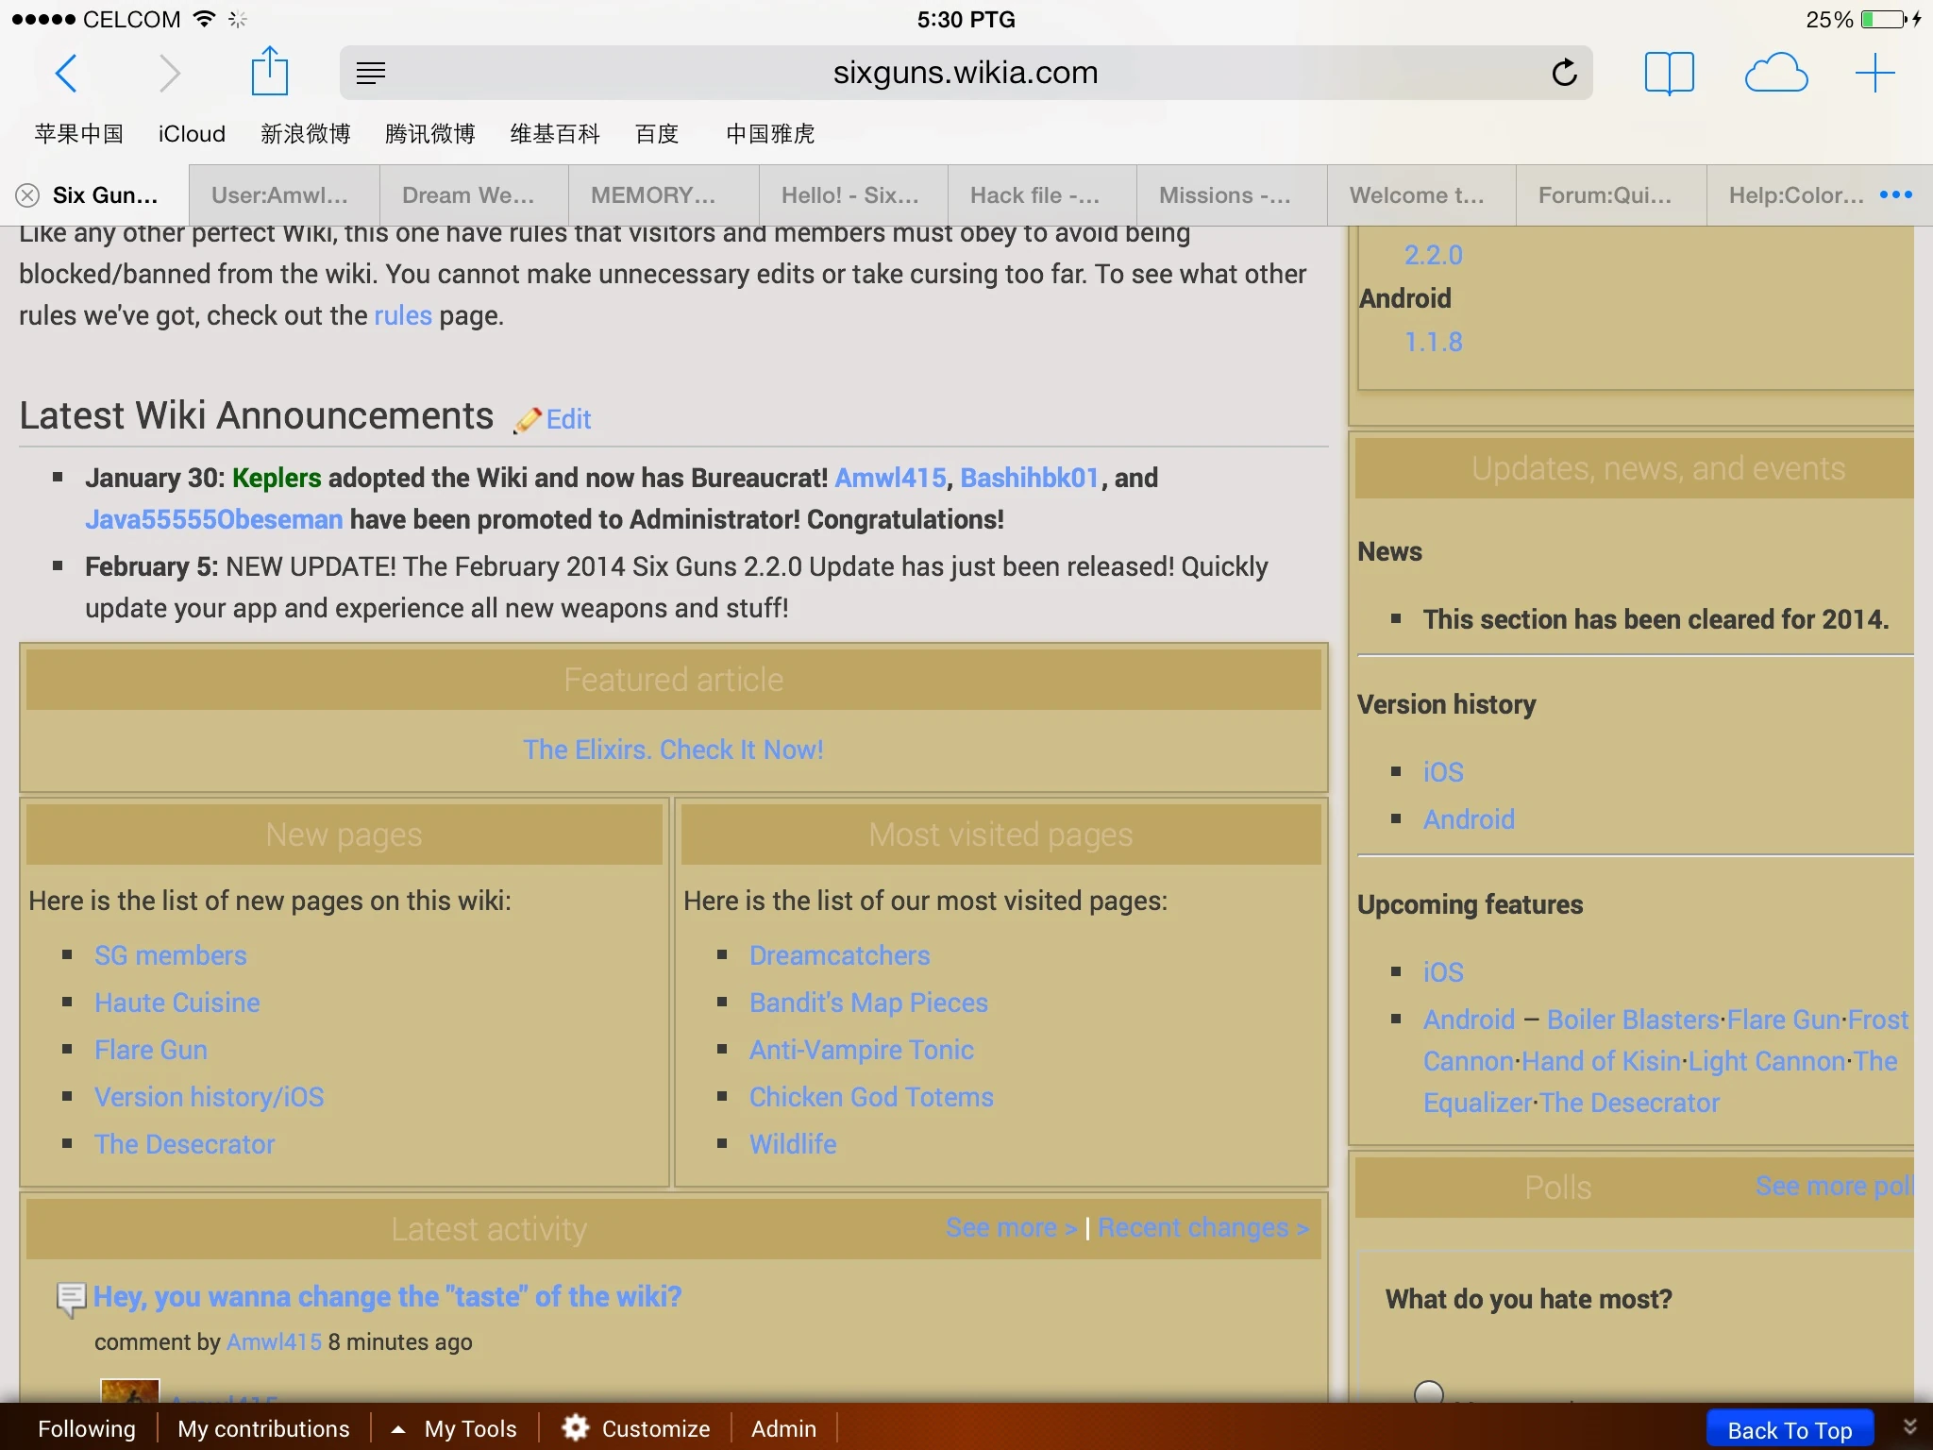1933x1450 pixels.
Task: Open the 百度 bookmark
Action: pyautogui.click(x=657, y=134)
